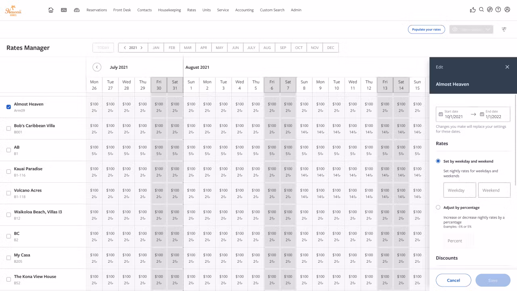Check the Kauai Paradise unit checkbox
Image resolution: width=517 pixels, height=291 pixels.
[x=8, y=172]
